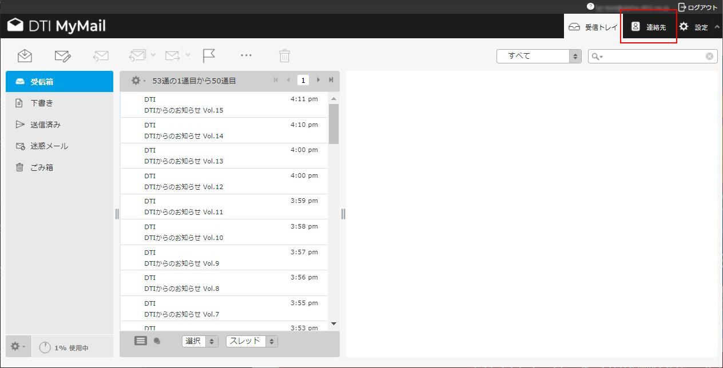This screenshot has width=723, height=368.
Task: Click the ログアウト link
Action: pyautogui.click(x=698, y=7)
